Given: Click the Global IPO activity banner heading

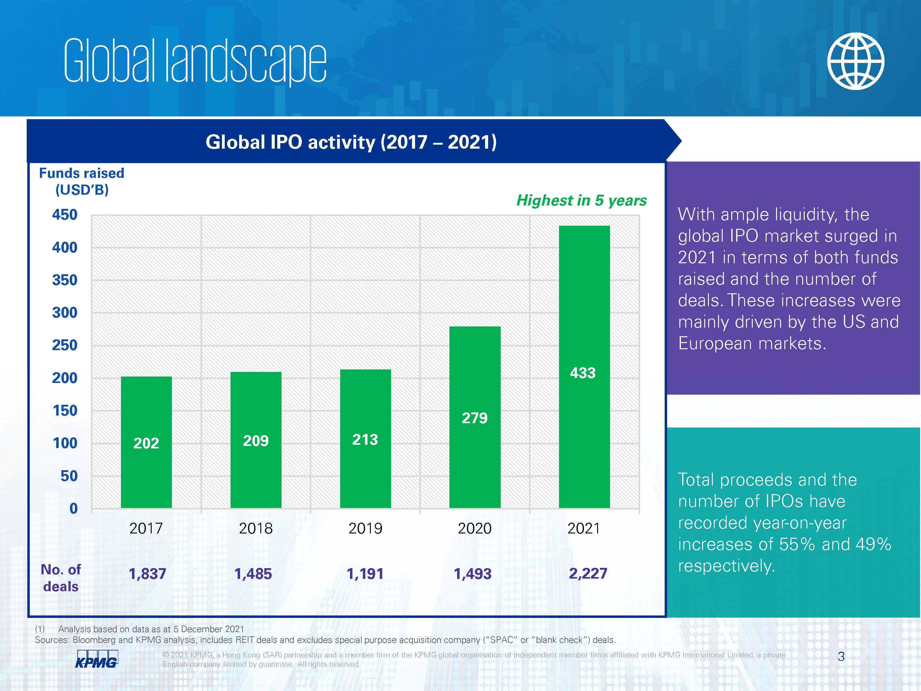Looking at the screenshot, I should coord(351,142).
